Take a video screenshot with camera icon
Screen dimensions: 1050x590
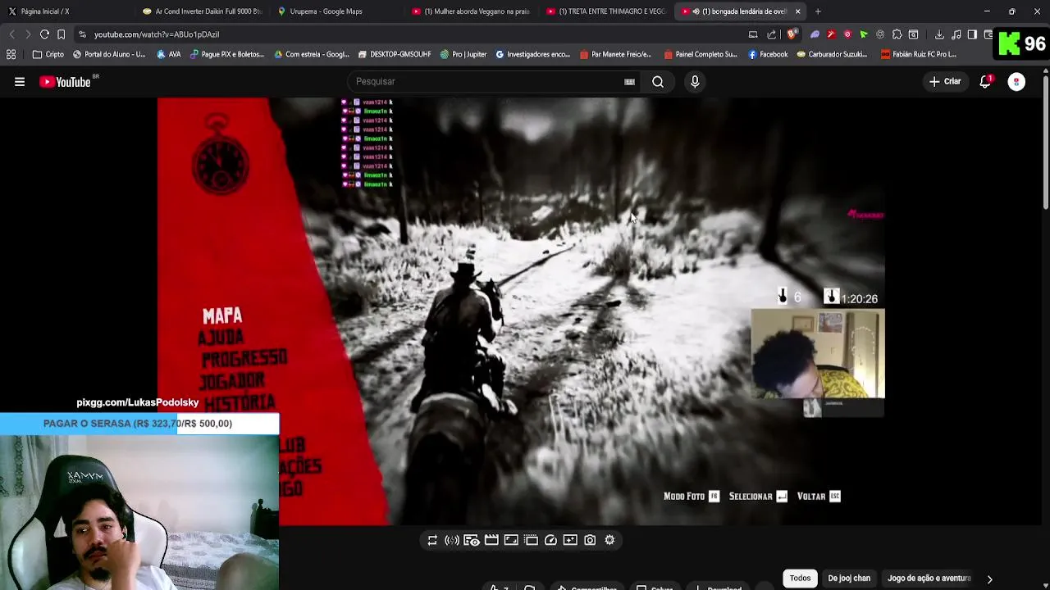coord(590,540)
